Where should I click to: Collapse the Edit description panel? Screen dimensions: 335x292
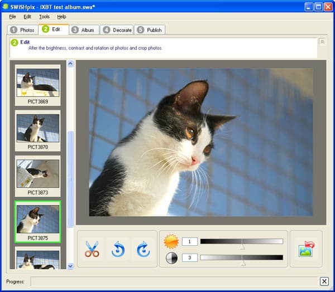coord(322,42)
